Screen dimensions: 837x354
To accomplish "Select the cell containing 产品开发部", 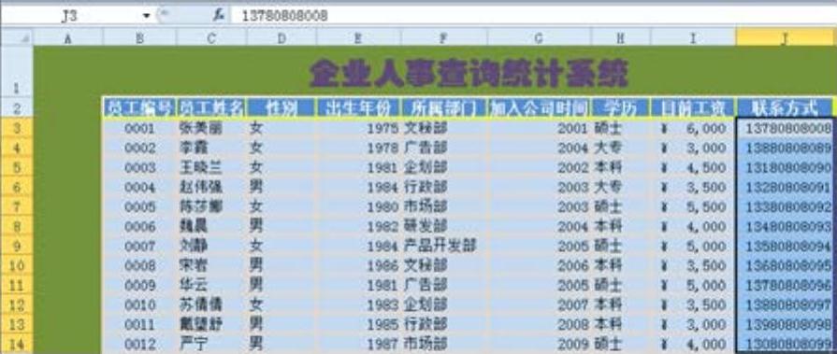I will (x=443, y=246).
